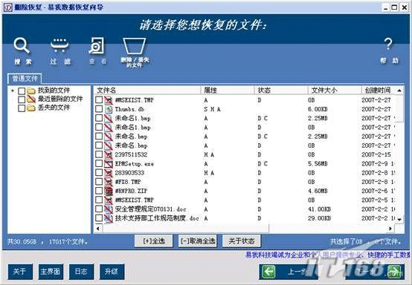Click the 查看 view file icon
Viewport: 412px width, 285px height.
97,45
